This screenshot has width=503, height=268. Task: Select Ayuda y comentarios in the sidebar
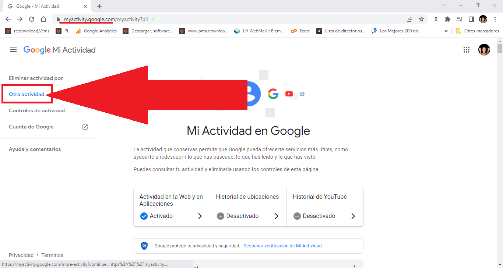(35, 149)
